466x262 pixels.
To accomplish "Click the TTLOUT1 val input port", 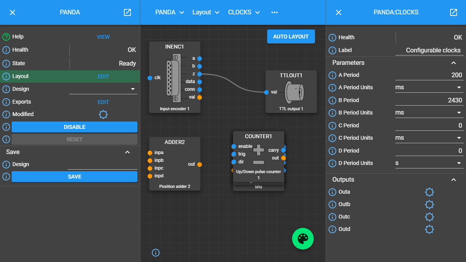I will click(x=266, y=92).
